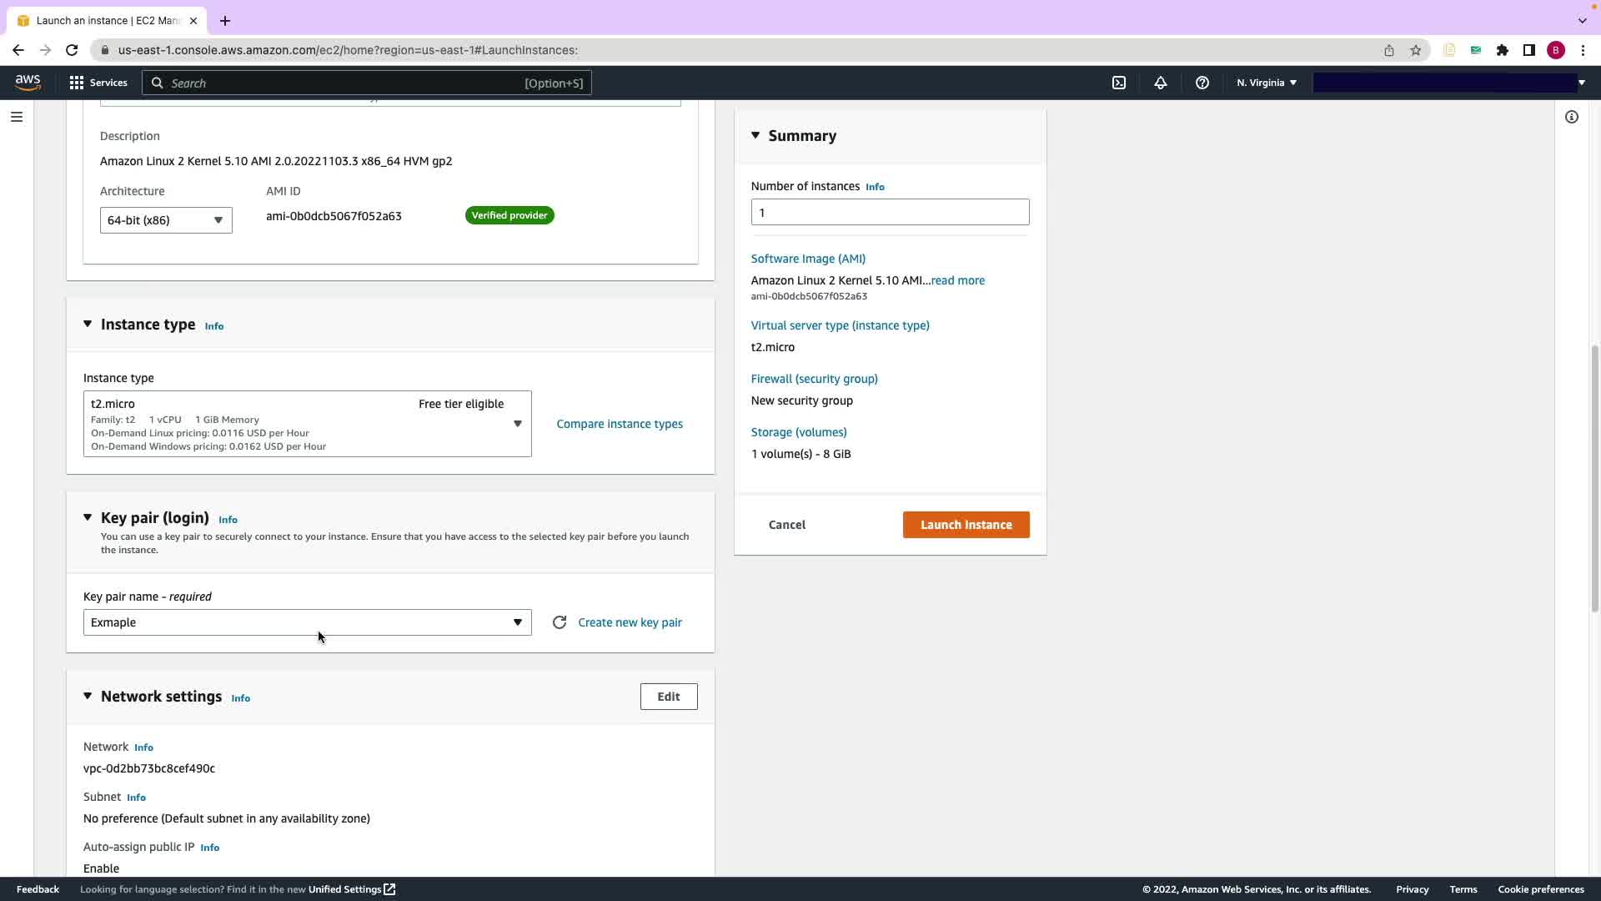The height and width of the screenshot is (901, 1601).
Task: Open browser extensions puzzle icon
Action: coord(1502,50)
